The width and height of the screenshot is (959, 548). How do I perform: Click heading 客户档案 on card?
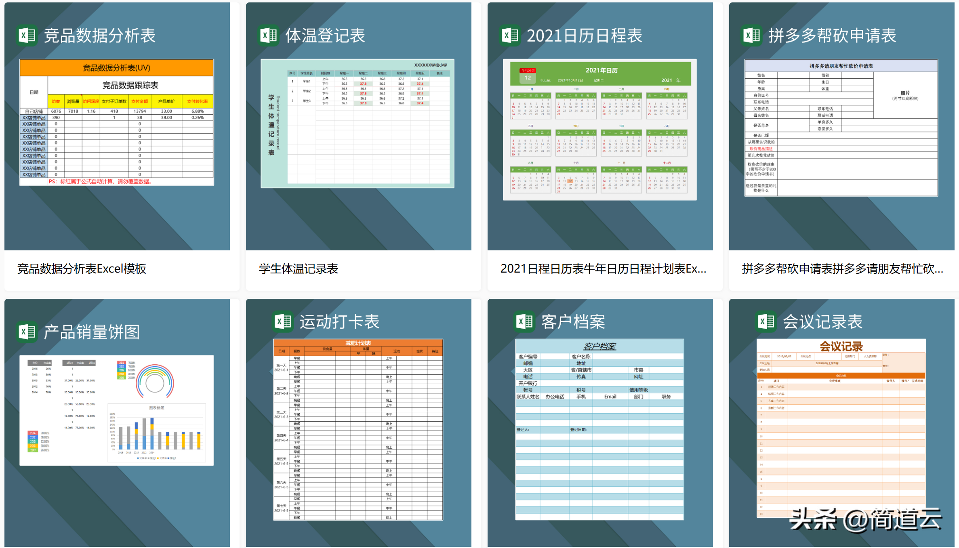pyautogui.click(x=573, y=322)
